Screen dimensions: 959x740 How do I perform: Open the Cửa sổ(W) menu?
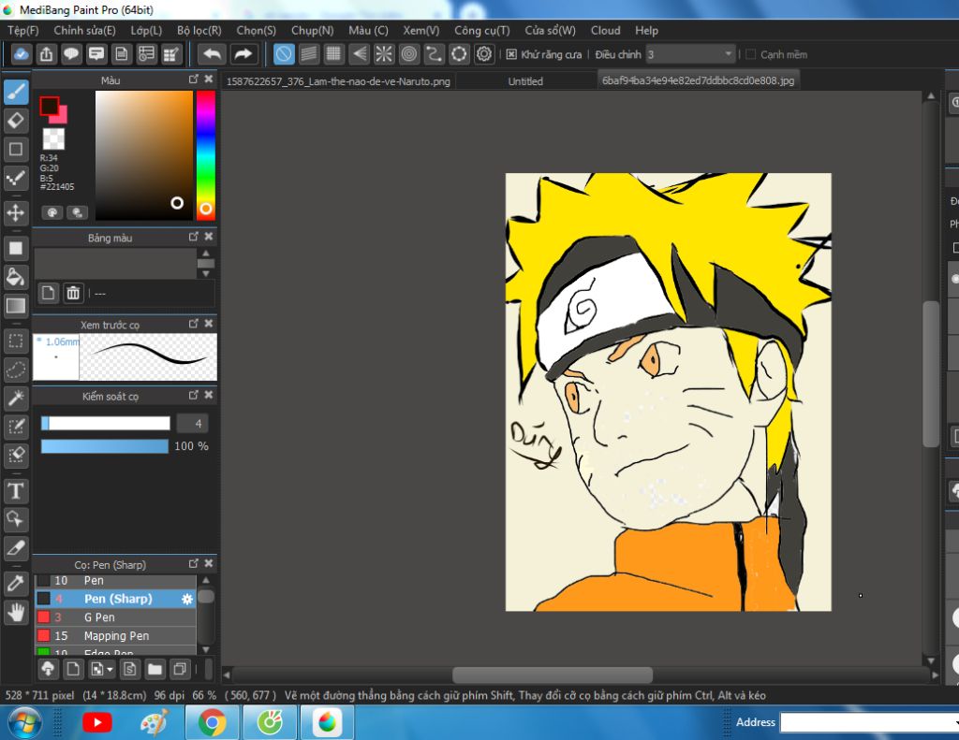550,31
